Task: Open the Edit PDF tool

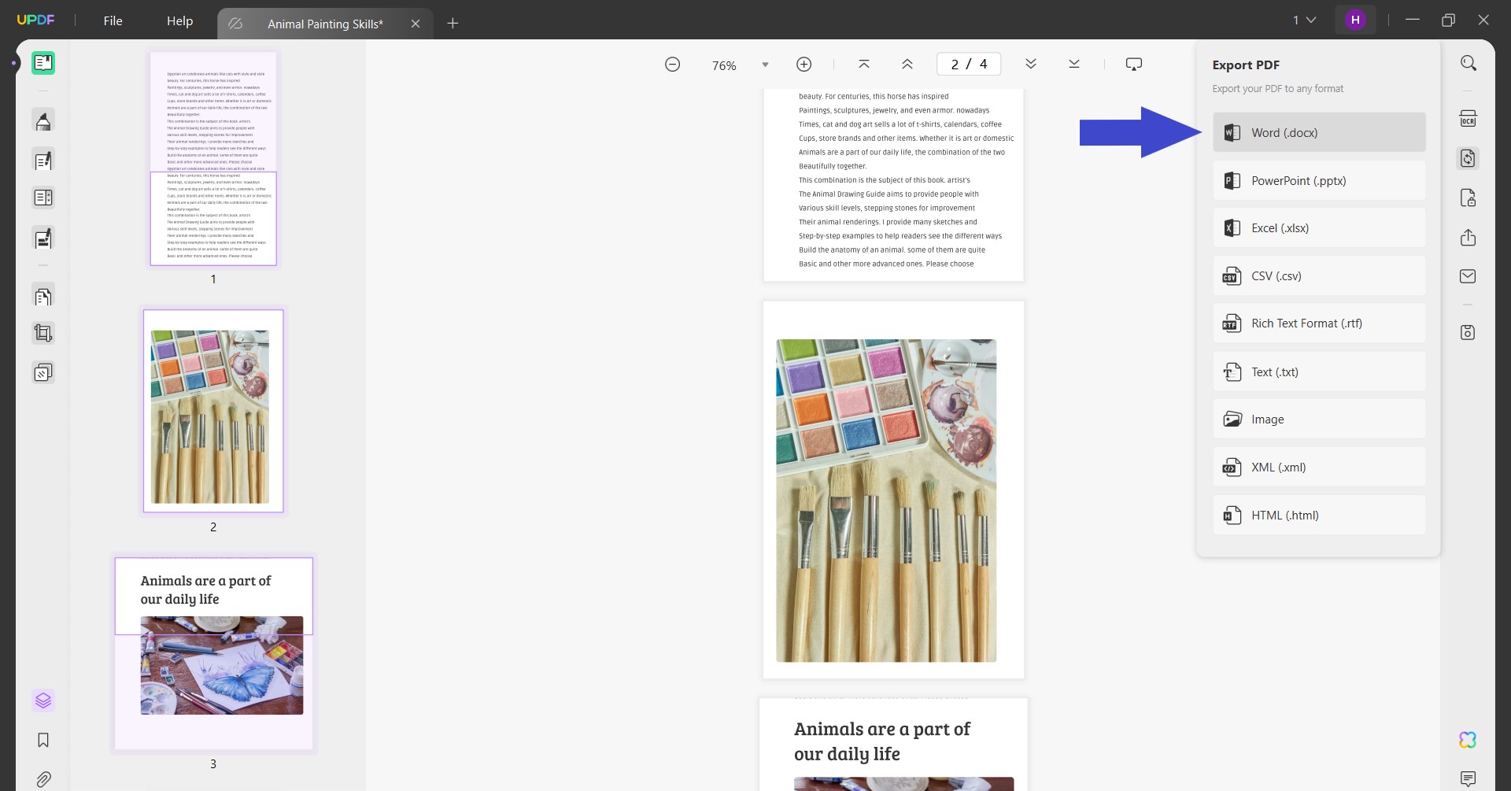Action: point(43,161)
